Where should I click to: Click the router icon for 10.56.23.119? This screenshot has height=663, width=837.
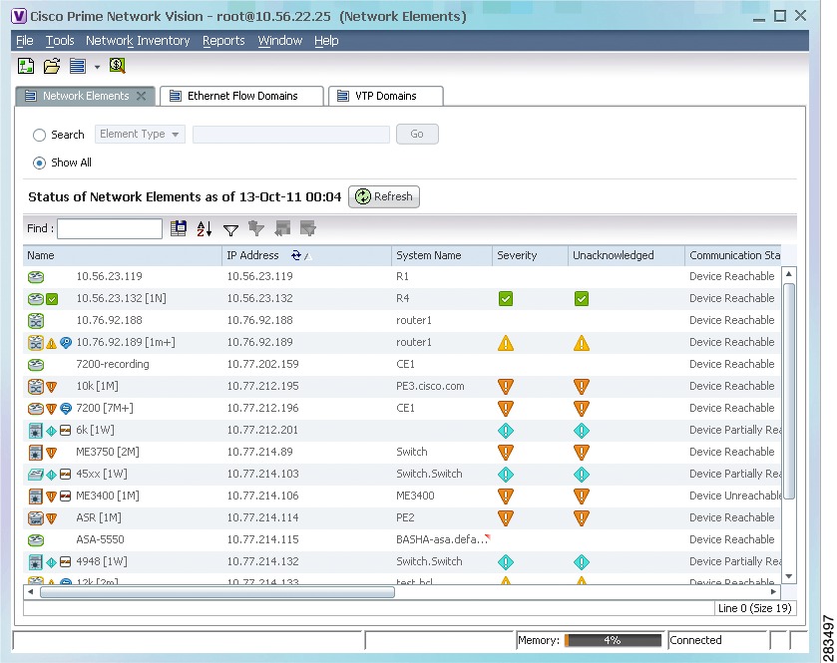tap(36, 277)
